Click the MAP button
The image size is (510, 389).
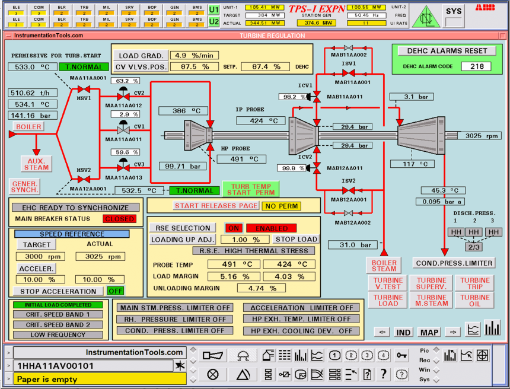coord(429,332)
